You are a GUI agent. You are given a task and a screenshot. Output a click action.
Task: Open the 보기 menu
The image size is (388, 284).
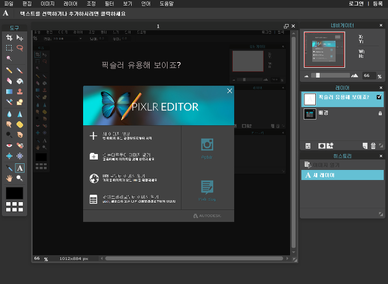(x=127, y=4)
